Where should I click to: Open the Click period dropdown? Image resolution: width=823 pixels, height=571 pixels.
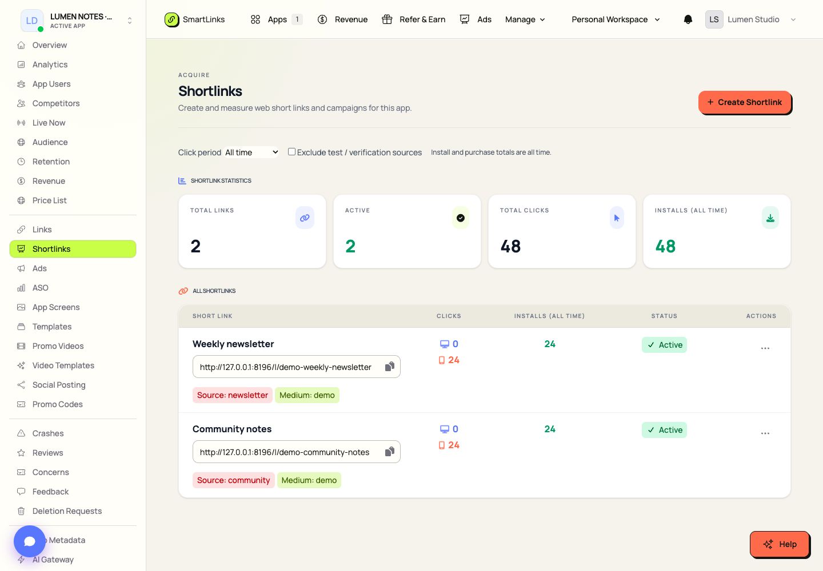251,152
